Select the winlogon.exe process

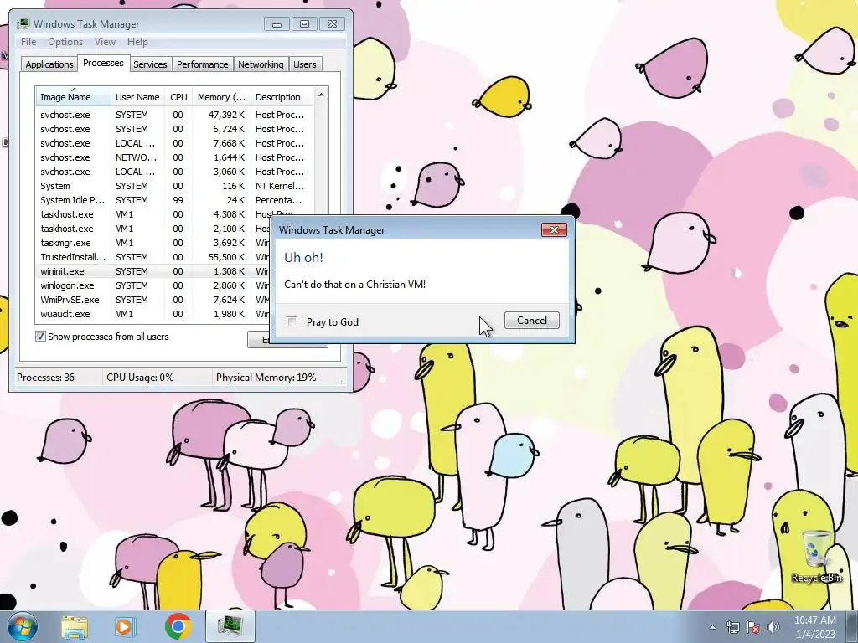[x=154, y=285]
